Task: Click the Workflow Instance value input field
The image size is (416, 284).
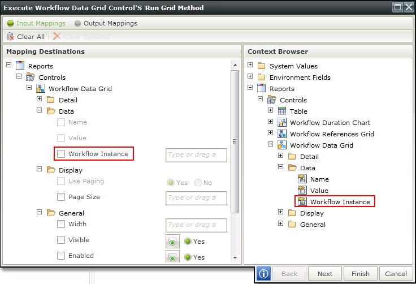Action: tap(196, 155)
